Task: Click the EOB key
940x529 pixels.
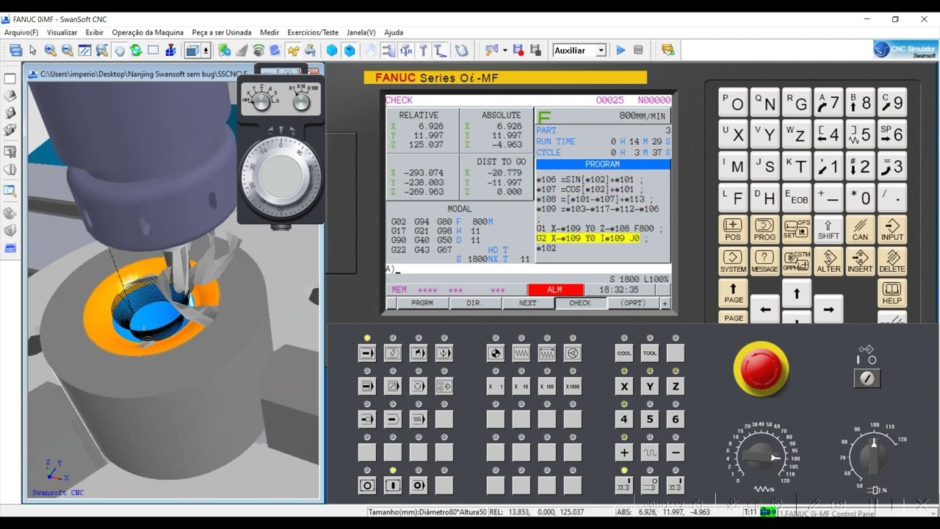Action: [x=797, y=198]
